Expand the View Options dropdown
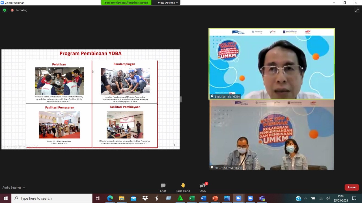 pyautogui.click(x=167, y=3)
